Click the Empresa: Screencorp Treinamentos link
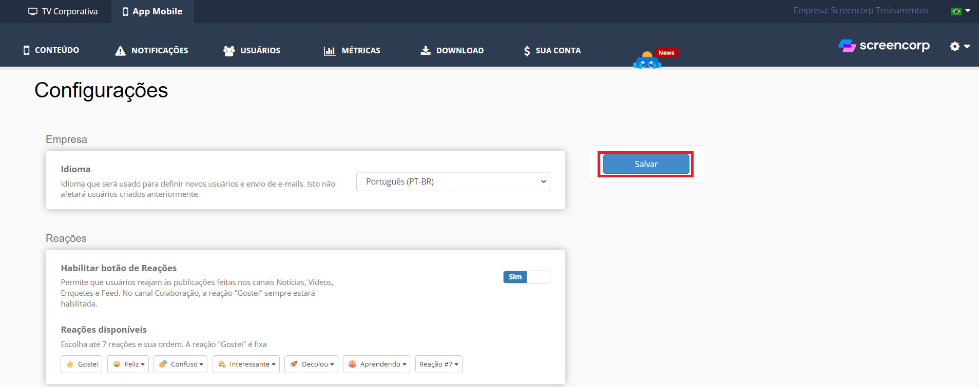Screen dimensions: 979x387 (x=860, y=10)
